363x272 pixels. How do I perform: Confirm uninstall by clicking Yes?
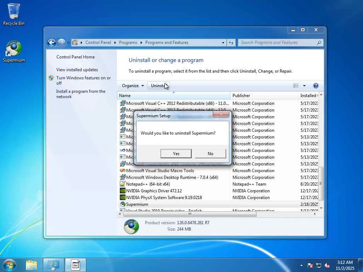tap(176, 154)
